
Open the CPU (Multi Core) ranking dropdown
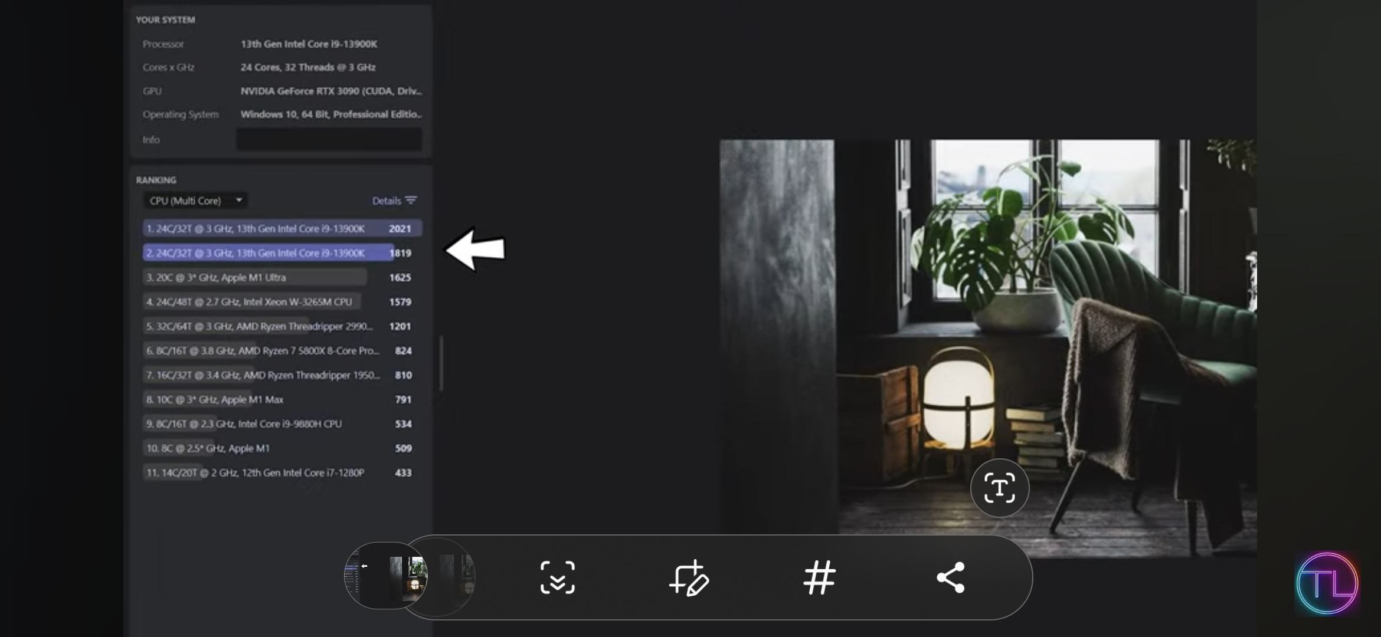point(195,201)
